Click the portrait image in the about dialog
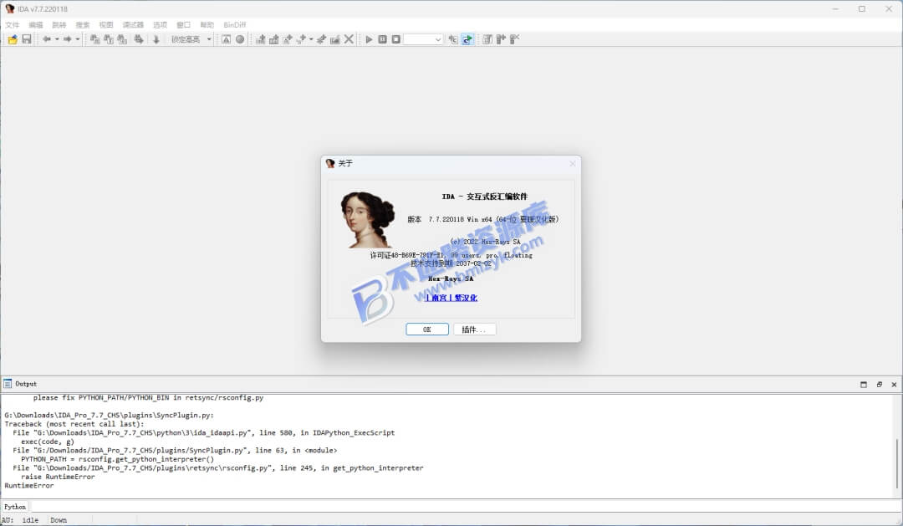 click(x=368, y=220)
